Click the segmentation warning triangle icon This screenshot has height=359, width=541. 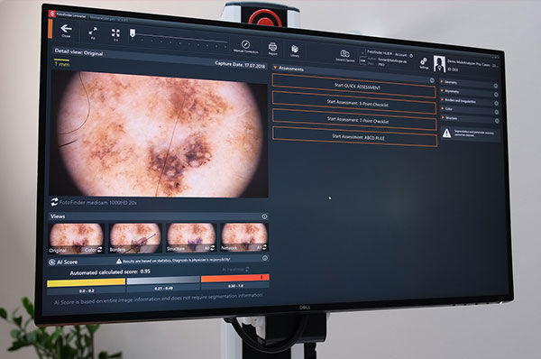pyautogui.click(x=447, y=133)
